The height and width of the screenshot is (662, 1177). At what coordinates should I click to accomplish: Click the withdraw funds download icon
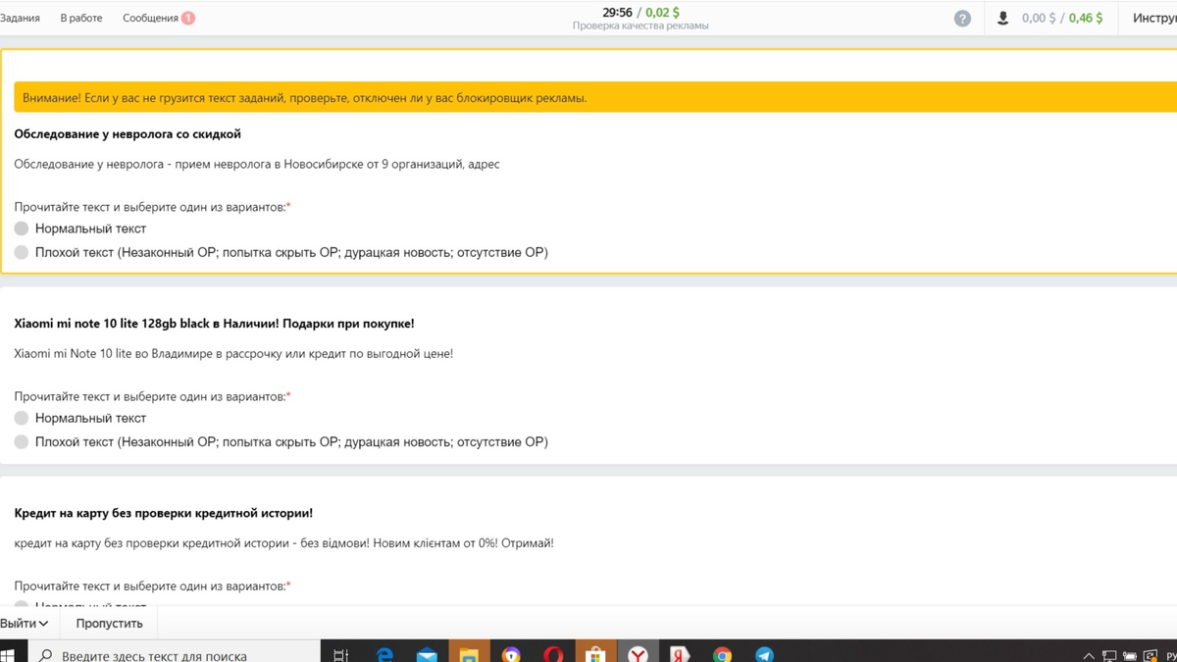pyautogui.click(x=1002, y=19)
